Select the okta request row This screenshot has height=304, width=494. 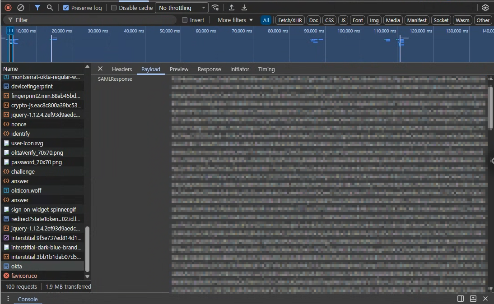coord(42,266)
